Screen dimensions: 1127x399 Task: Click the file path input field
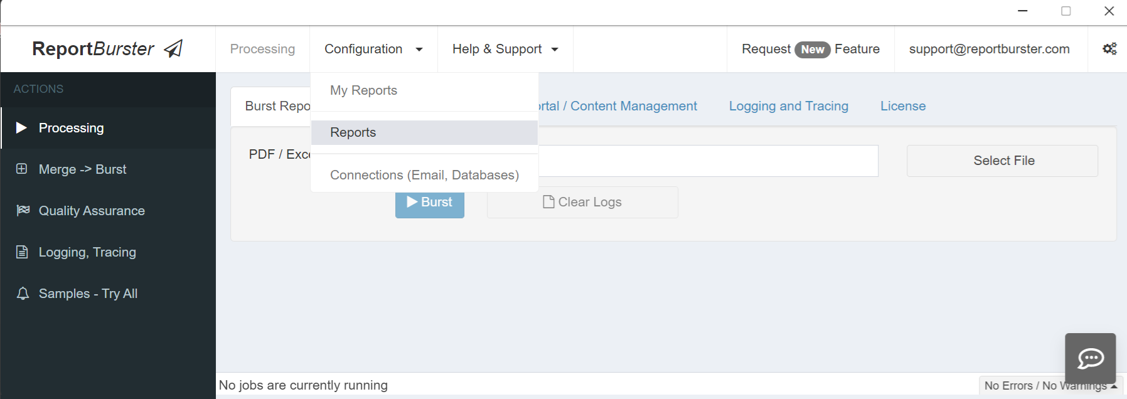point(708,161)
